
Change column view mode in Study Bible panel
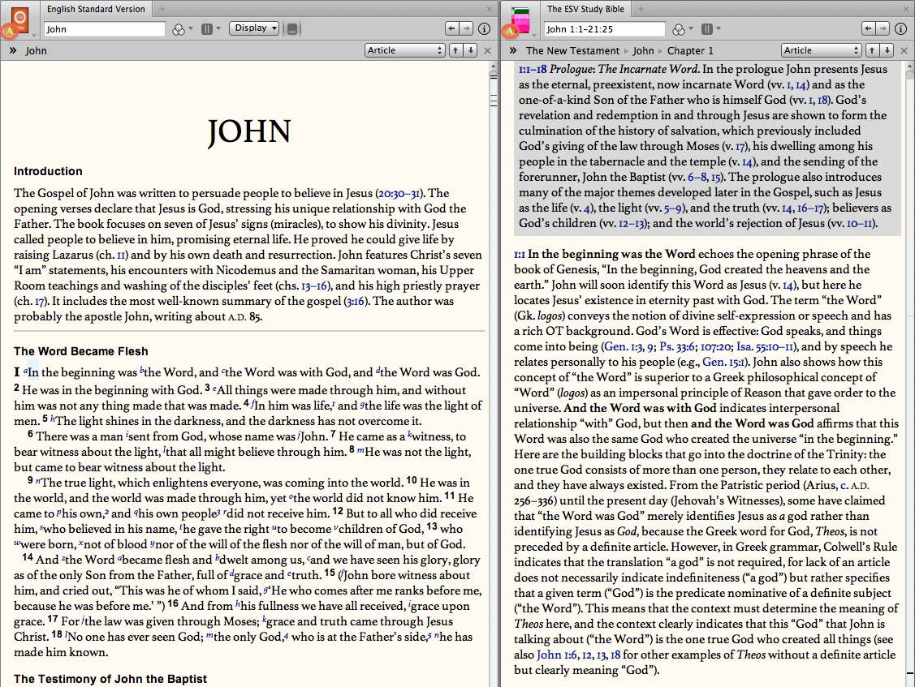(706, 28)
